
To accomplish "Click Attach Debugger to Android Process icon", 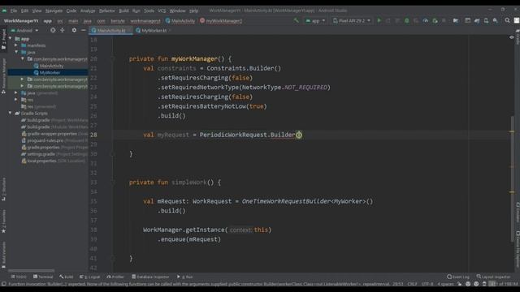I will [x=435, y=20].
